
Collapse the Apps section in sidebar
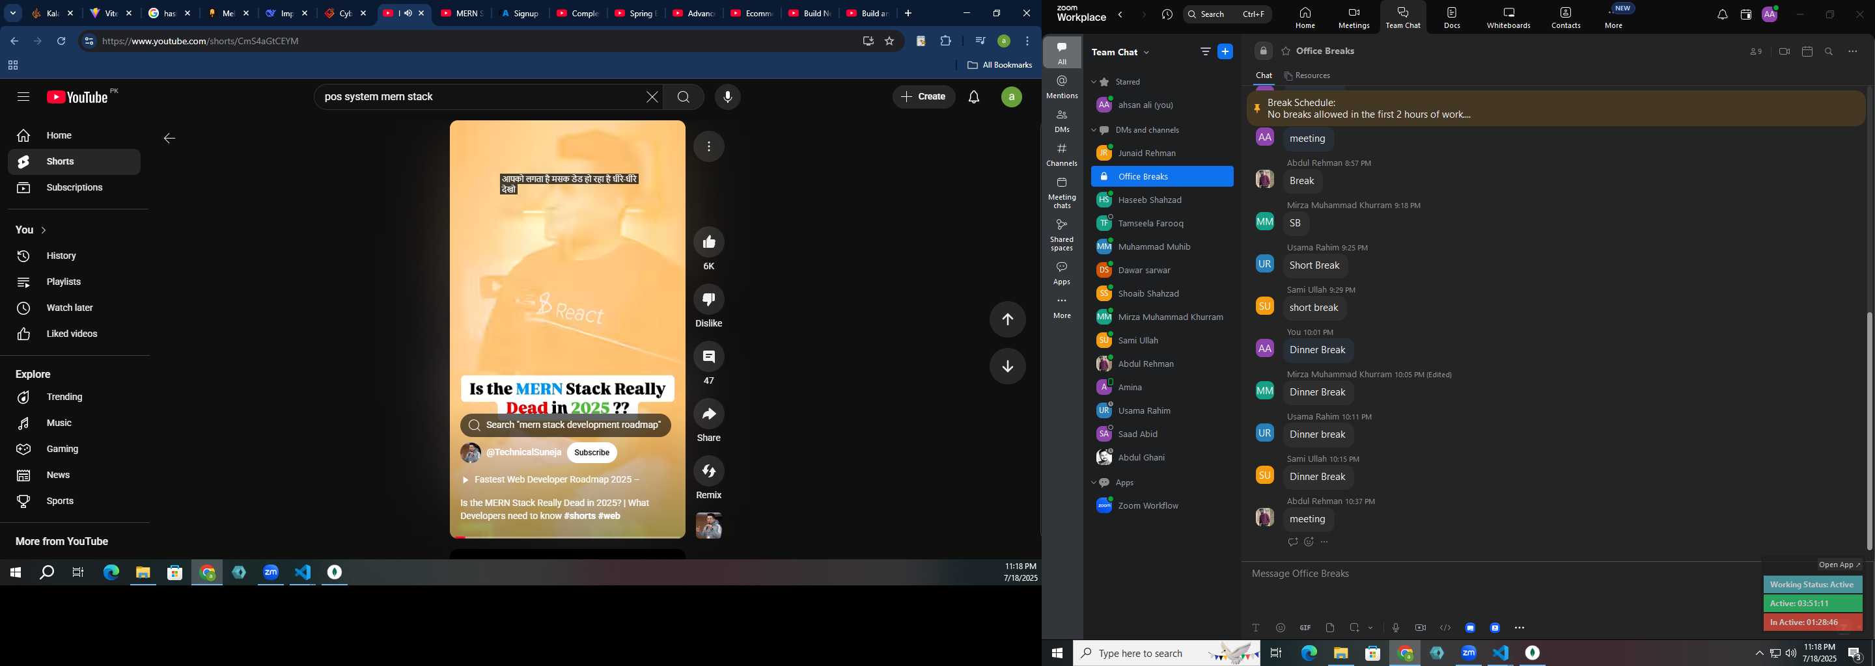(x=1093, y=483)
